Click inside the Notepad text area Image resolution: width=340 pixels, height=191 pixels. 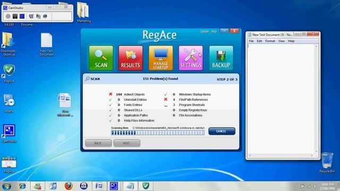click(x=281, y=99)
